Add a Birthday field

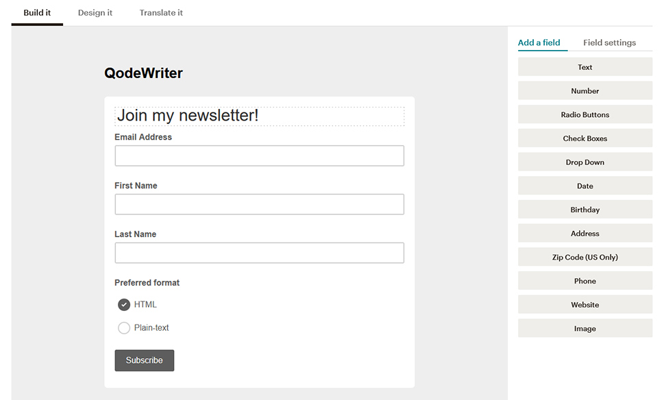[x=585, y=209]
